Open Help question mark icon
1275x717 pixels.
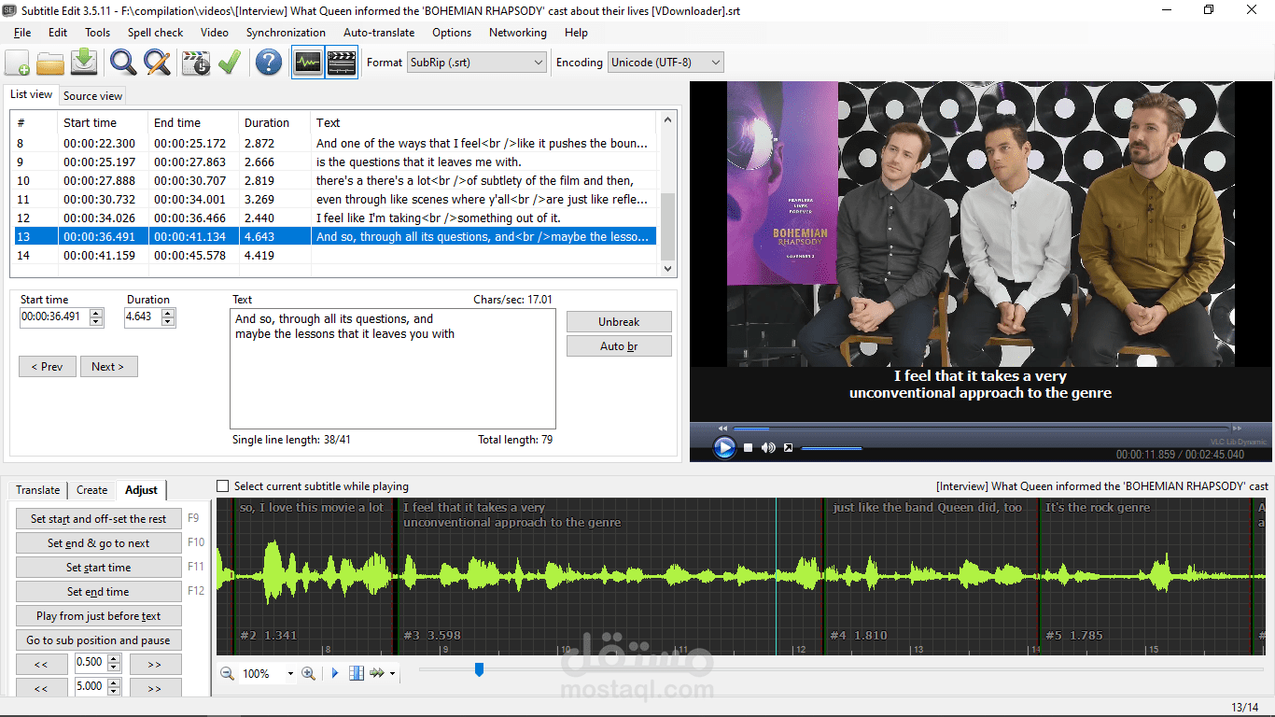(x=269, y=63)
